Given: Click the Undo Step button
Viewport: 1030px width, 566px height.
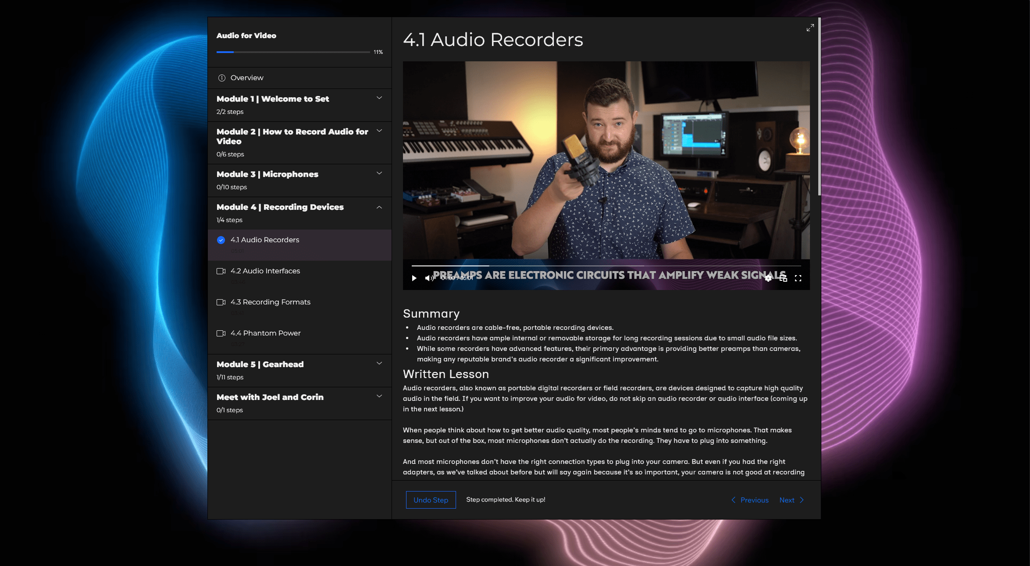Looking at the screenshot, I should click(x=431, y=500).
